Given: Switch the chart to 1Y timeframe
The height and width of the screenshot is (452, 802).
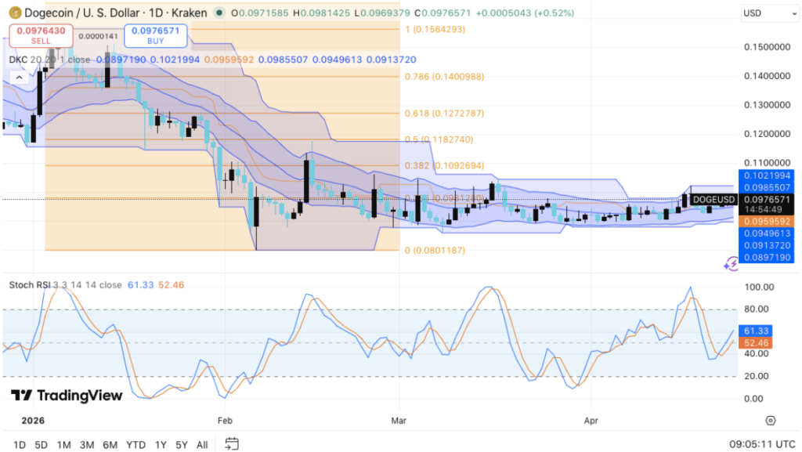Looking at the screenshot, I should click(x=161, y=444).
